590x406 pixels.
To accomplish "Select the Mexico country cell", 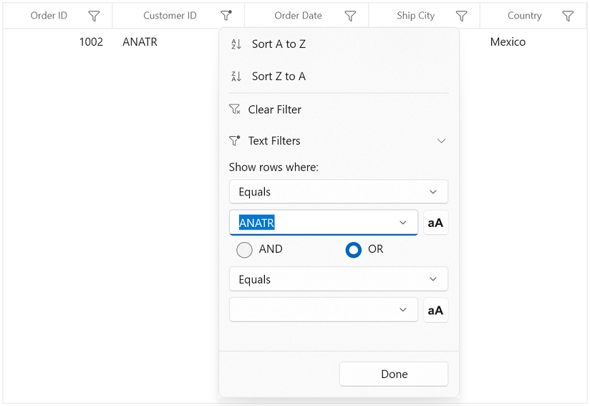I will tap(533, 42).
